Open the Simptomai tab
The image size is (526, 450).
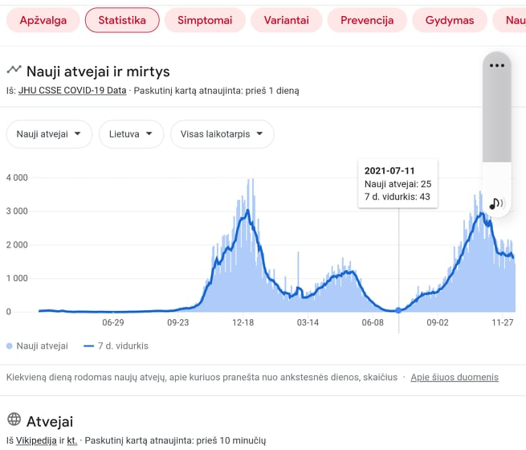[205, 20]
